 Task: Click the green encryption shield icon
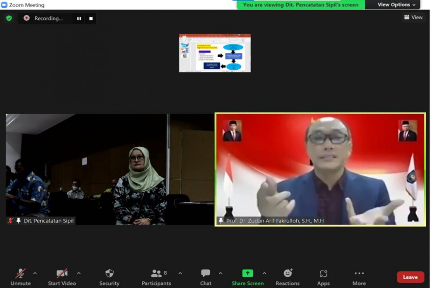tap(9, 18)
